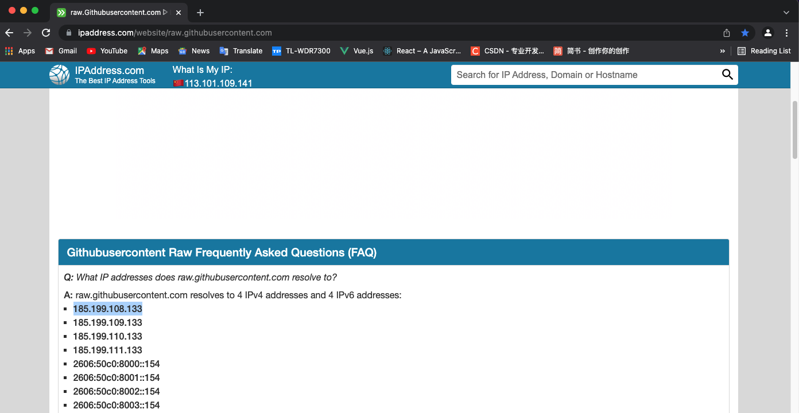Viewport: 799px width, 413px height.
Task: Click IP address 185.199.109.133
Action: click(107, 322)
